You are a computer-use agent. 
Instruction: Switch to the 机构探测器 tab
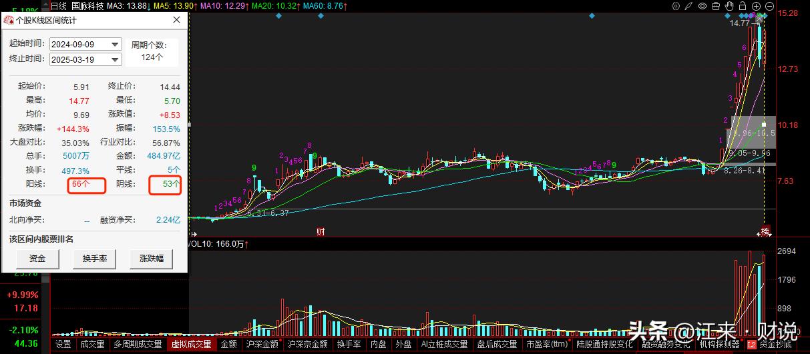(719, 345)
